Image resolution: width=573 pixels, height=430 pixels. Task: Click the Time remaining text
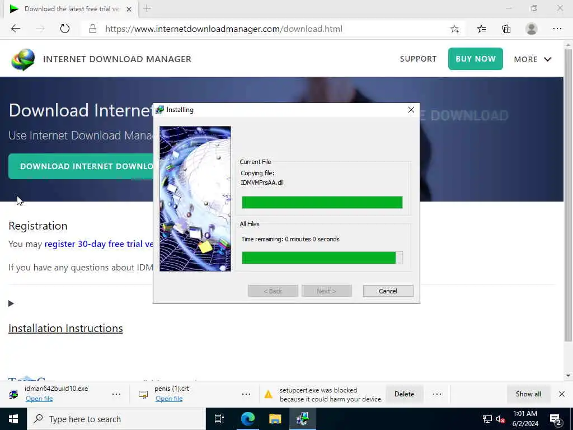click(290, 239)
